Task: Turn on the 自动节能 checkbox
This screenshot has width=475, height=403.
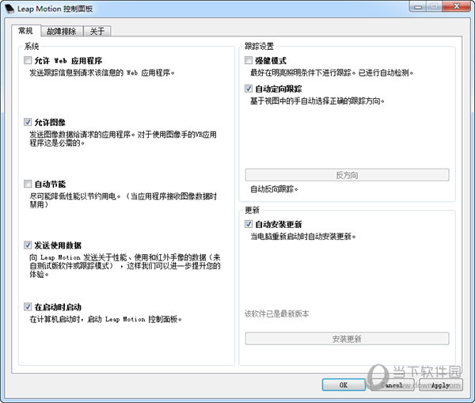Action: click(28, 184)
